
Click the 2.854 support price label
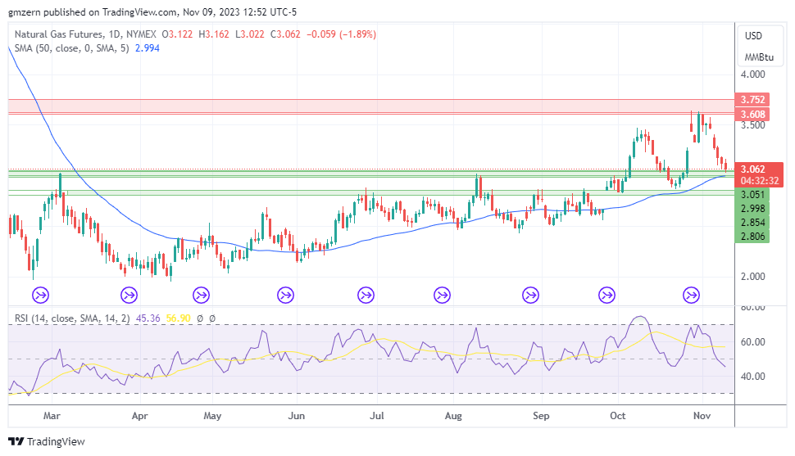pos(752,223)
